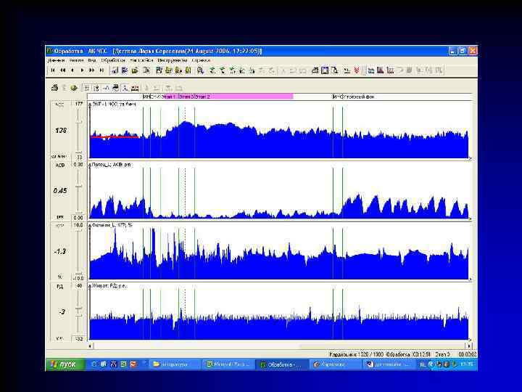
Task: Open the Справка menu
Action: [201, 60]
